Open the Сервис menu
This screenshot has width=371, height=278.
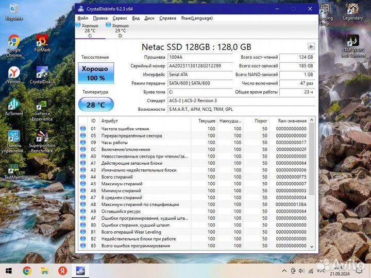(x=120, y=18)
